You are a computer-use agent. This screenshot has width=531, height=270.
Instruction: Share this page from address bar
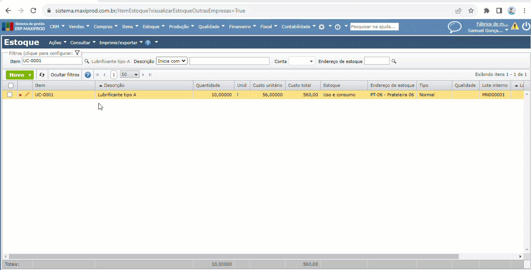[x=458, y=11]
